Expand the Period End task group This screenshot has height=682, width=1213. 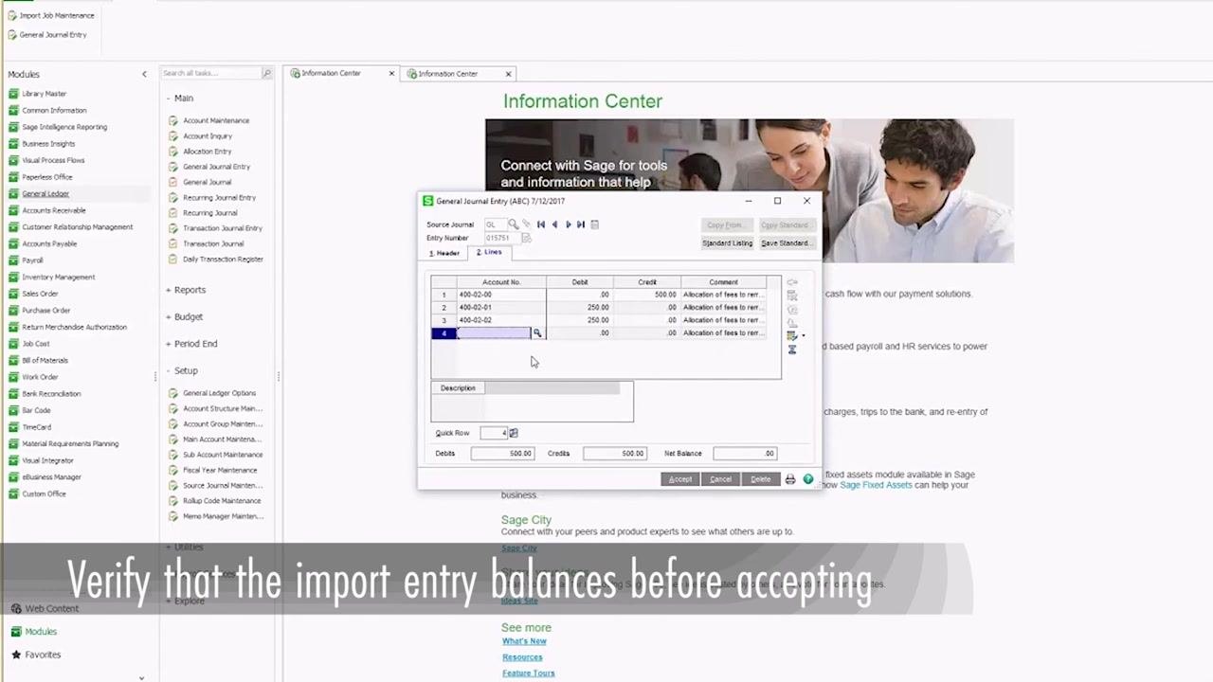coord(168,343)
